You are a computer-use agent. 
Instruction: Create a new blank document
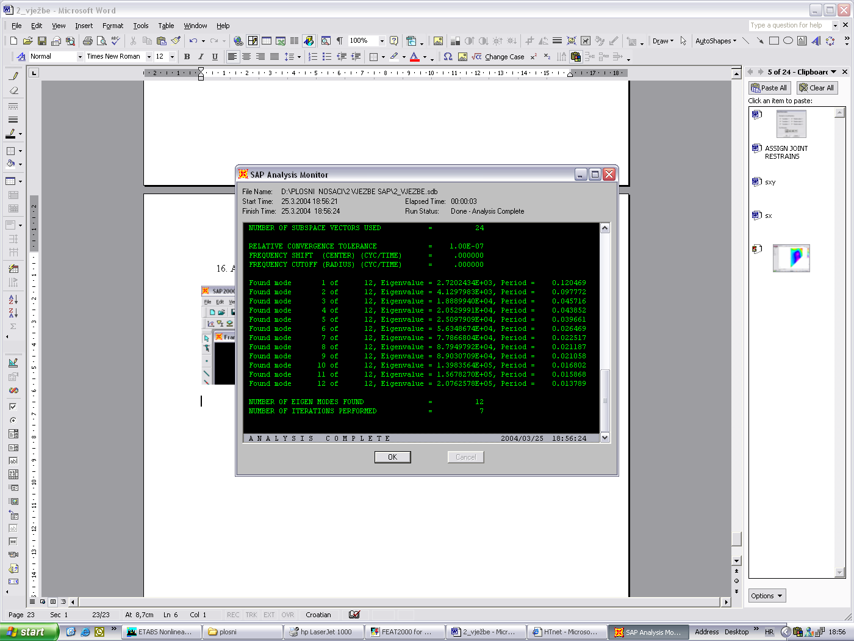pyautogui.click(x=13, y=41)
